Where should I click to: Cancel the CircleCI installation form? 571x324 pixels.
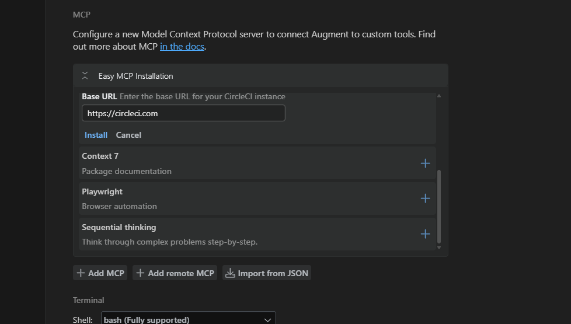[x=128, y=135]
